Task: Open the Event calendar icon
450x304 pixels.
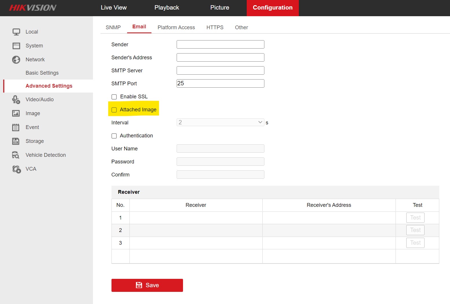Action: 16,127
